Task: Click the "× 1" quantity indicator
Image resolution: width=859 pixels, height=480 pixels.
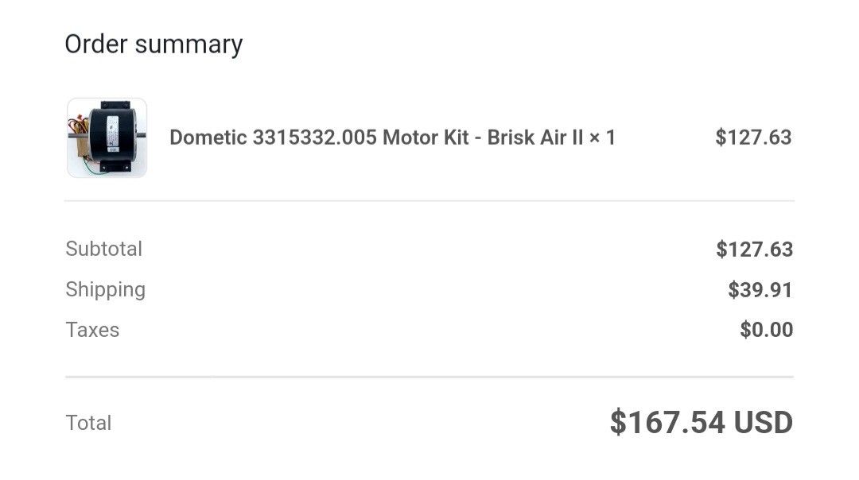Action: (x=602, y=137)
